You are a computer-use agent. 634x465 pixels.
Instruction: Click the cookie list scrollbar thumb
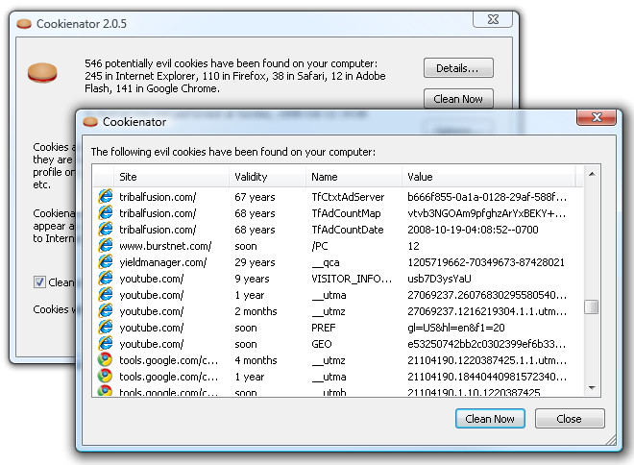(x=592, y=306)
